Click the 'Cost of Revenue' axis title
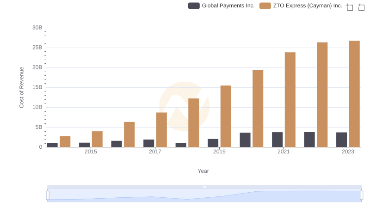 click(21, 87)
